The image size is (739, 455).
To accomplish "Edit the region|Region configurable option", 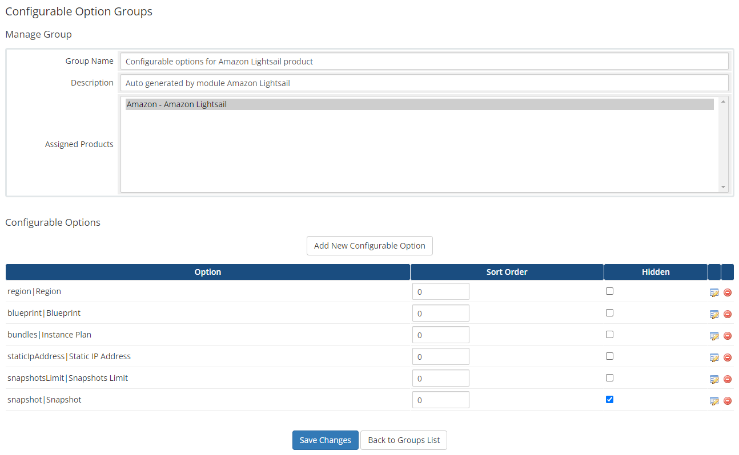I will 714,292.
